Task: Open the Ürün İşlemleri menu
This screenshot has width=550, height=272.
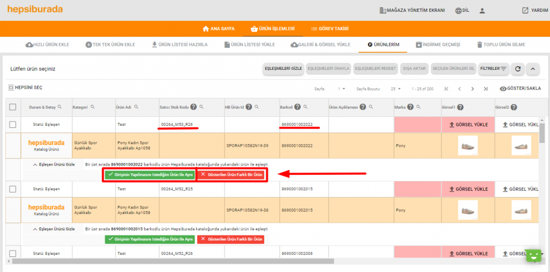Action: tap(273, 28)
